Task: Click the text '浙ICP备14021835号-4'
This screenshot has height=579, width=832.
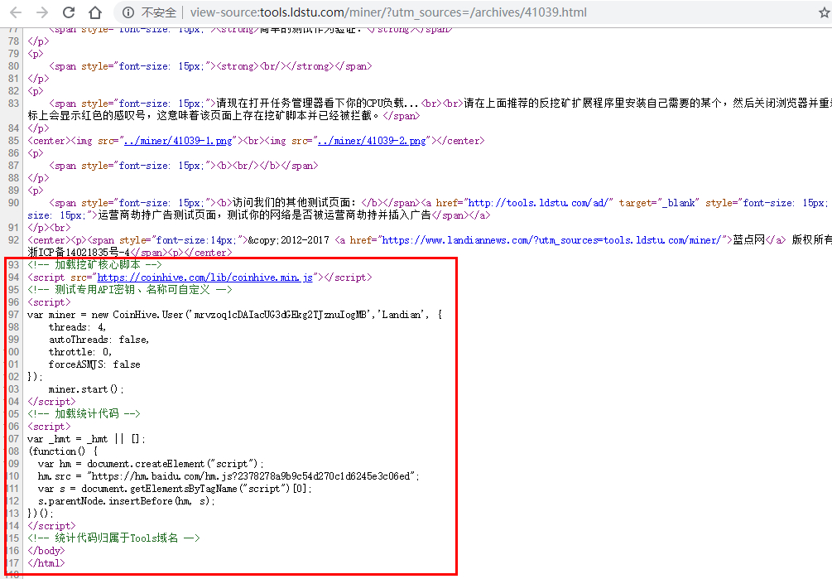Action: tap(79, 252)
